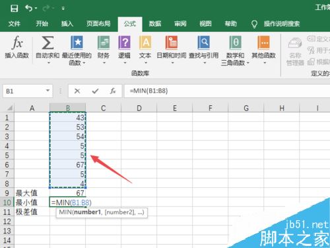Image resolution: width=330 pixels, height=248 pixels.
Task: Open the 逻辑 functions icon
Action: point(124,42)
